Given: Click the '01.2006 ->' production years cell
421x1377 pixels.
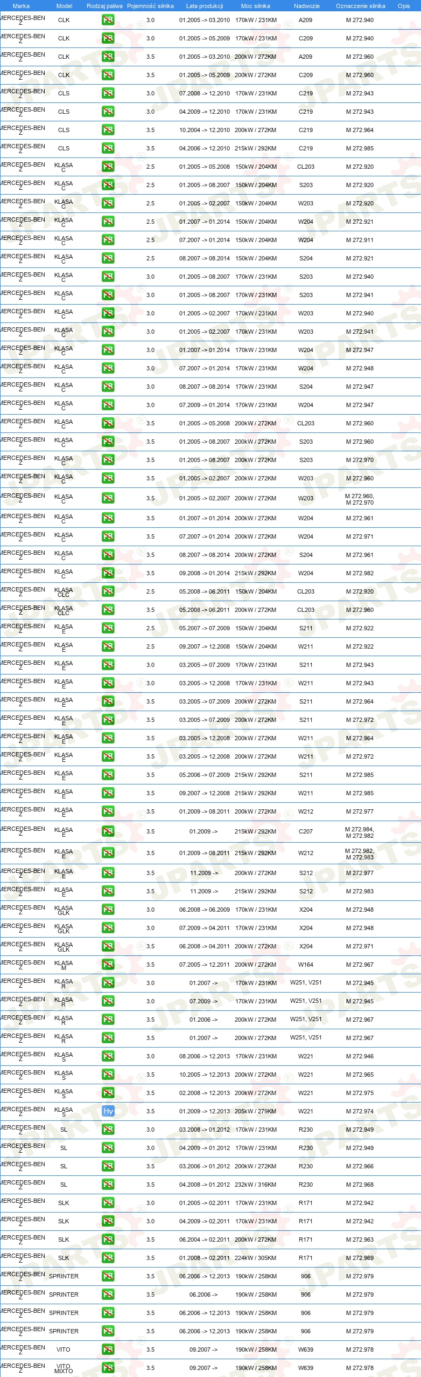Looking at the screenshot, I should tap(204, 1020).
